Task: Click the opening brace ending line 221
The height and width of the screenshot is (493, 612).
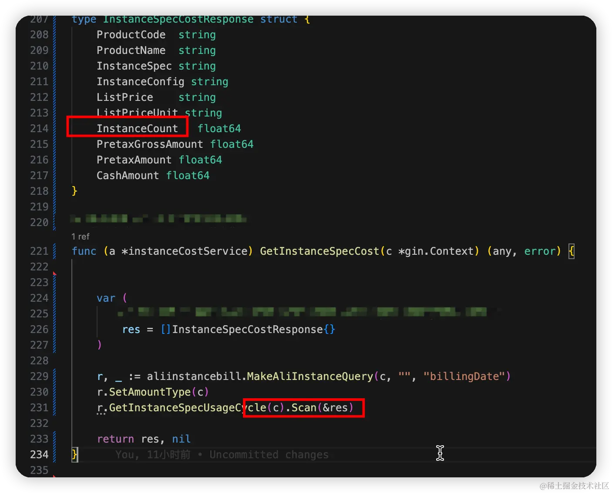Action: coord(572,251)
